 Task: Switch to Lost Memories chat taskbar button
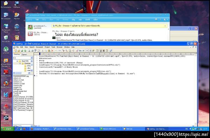tap(64, 129)
